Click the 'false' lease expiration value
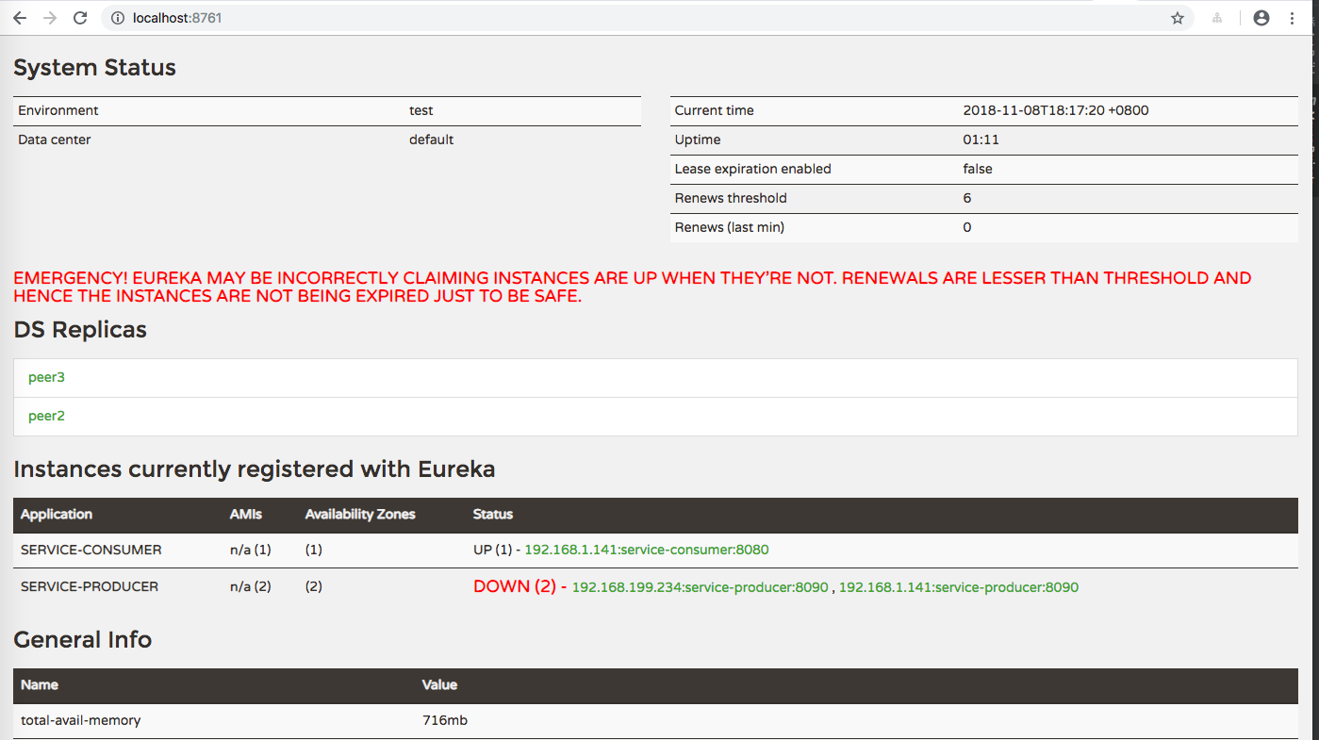Image resolution: width=1319 pixels, height=740 pixels. pyautogui.click(x=978, y=169)
